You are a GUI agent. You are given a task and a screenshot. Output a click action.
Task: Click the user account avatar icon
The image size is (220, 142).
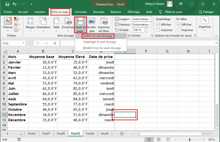click(170, 4)
